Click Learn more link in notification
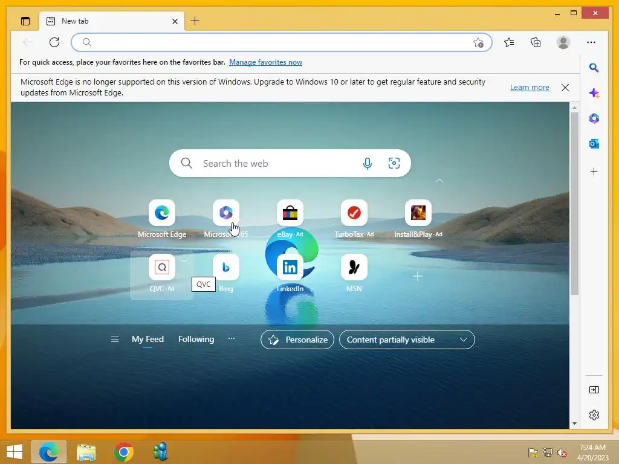The height and width of the screenshot is (464, 619). click(x=530, y=87)
